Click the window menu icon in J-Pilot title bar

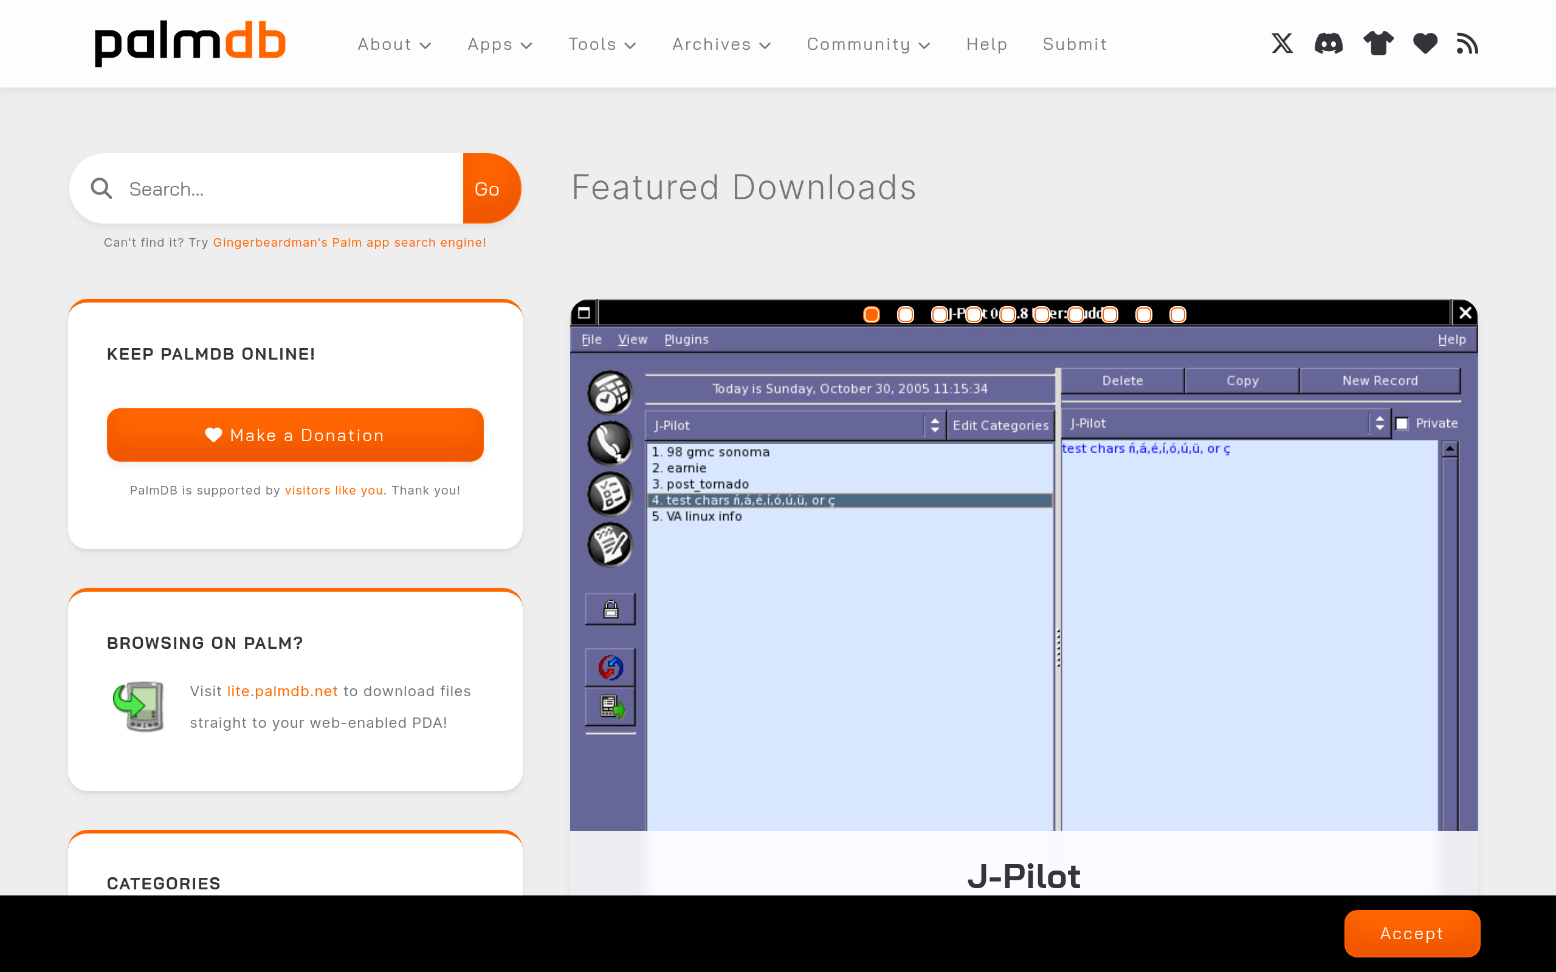pyautogui.click(x=584, y=313)
